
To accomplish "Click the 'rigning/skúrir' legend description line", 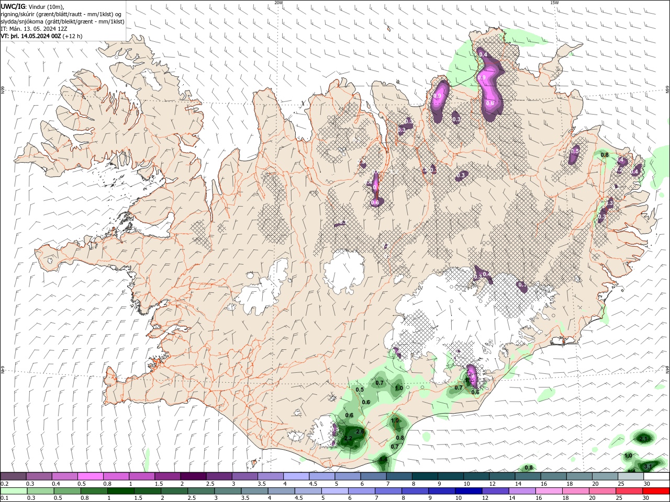I will click(x=61, y=14).
